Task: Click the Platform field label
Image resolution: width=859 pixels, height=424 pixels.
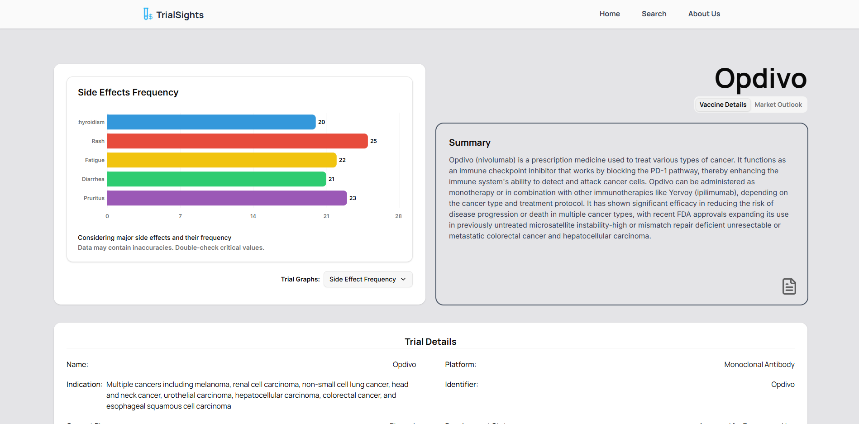Action: (x=460, y=365)
